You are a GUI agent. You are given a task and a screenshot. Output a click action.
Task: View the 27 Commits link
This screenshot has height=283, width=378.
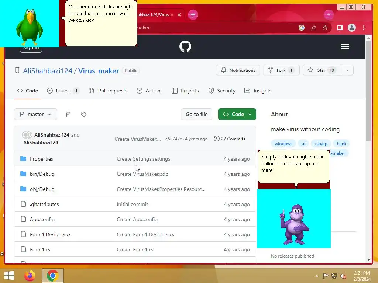pyautogui.click(x=230, y=139)
